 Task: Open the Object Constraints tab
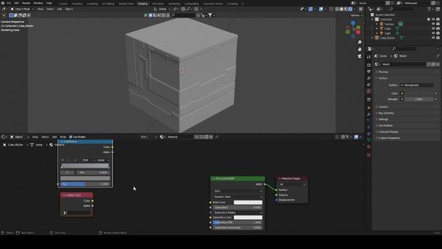tap(369, 133)
